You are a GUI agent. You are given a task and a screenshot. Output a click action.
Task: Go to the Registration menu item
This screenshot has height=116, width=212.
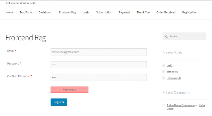[x=190, y=12]
